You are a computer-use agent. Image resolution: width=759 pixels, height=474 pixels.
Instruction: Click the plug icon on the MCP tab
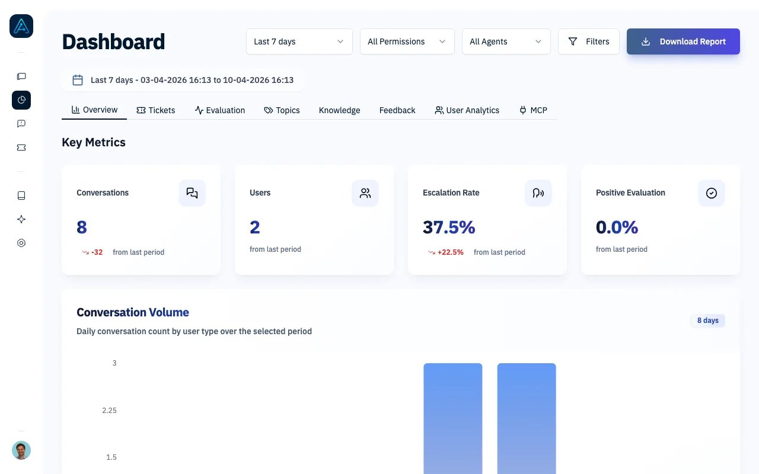click(x=523, y=110)
